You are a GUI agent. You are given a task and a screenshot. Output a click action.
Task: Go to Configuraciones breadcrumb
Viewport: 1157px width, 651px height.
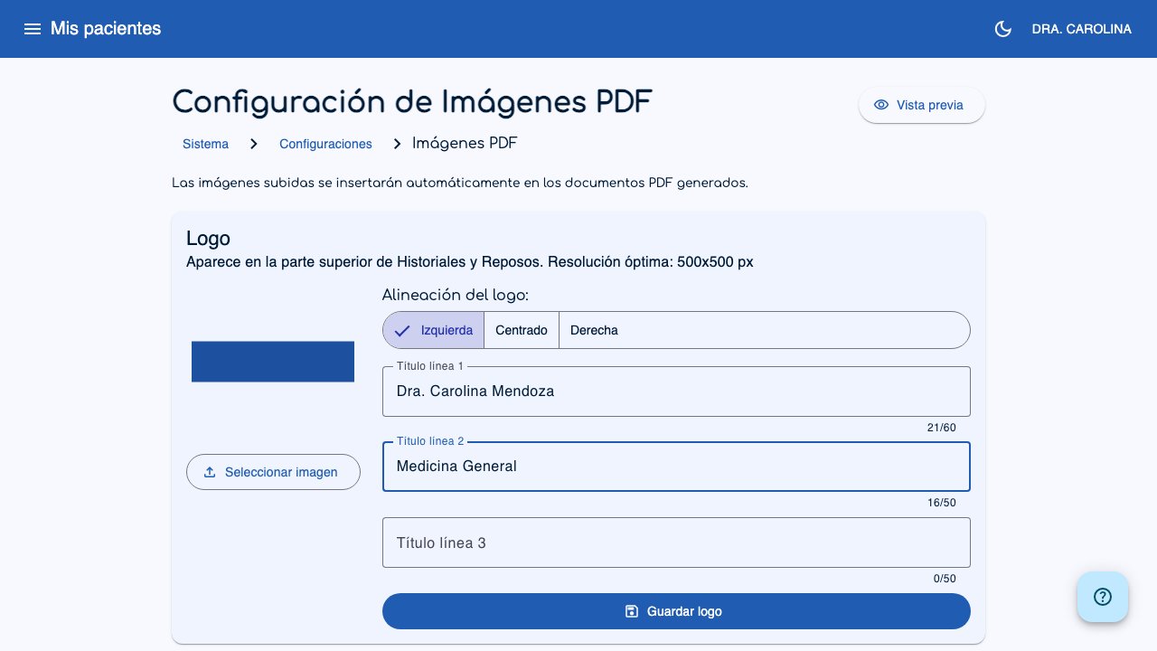pyautogui.click(x=326, y=144)
